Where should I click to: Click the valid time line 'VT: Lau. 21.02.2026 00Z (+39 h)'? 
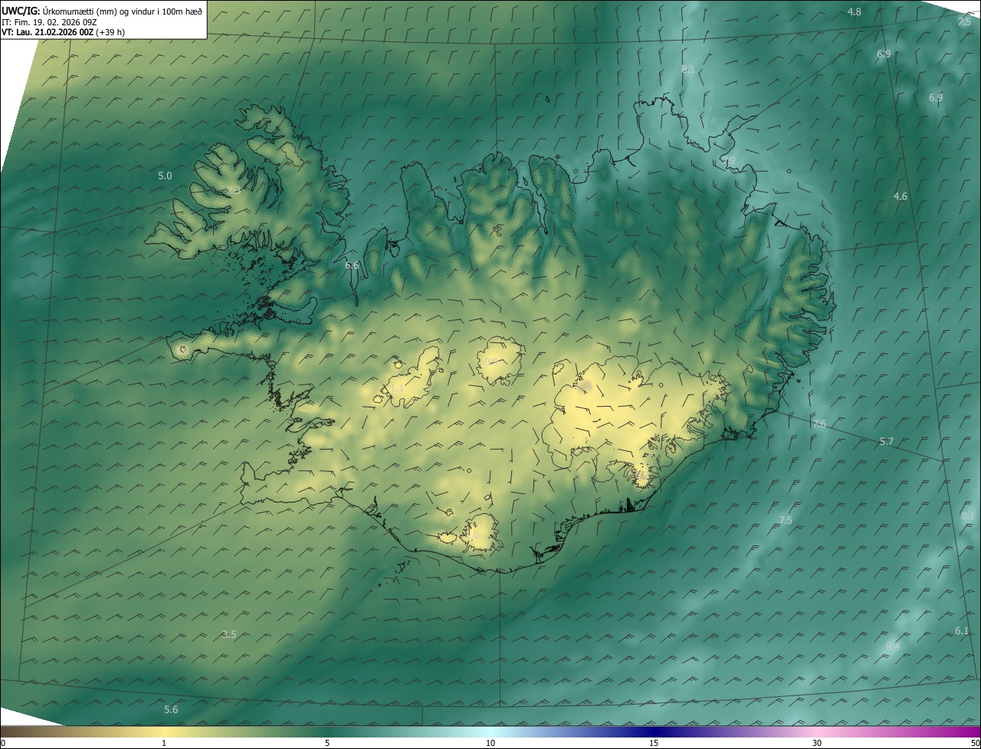pyautogui.click(x=64, y=32)
